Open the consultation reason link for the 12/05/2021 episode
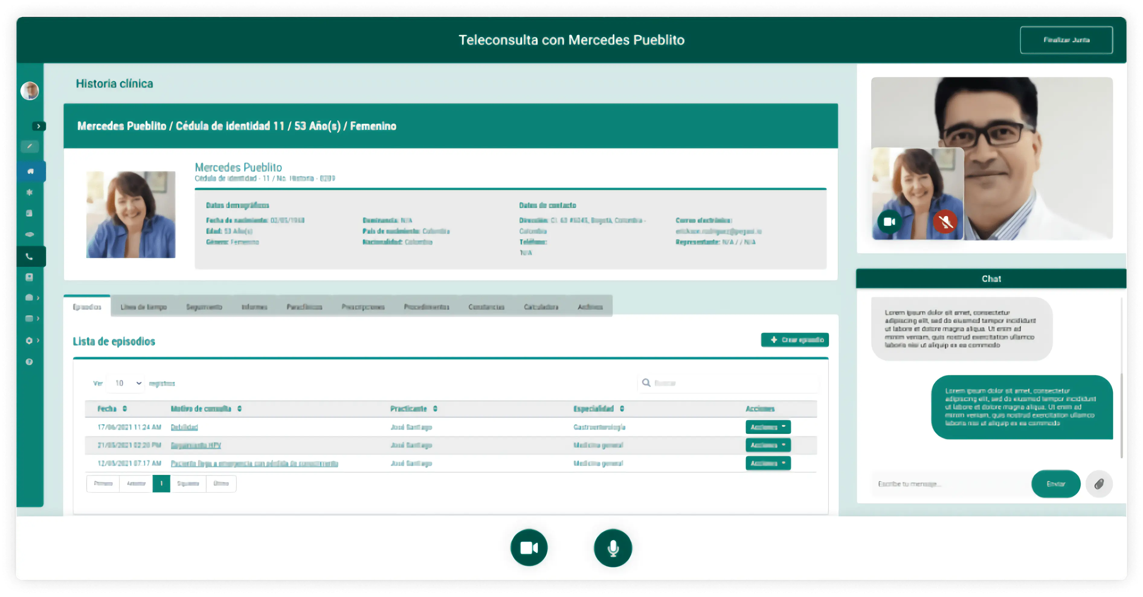Viewport: 1143px width, 597px height. click(x=254, y=463)
